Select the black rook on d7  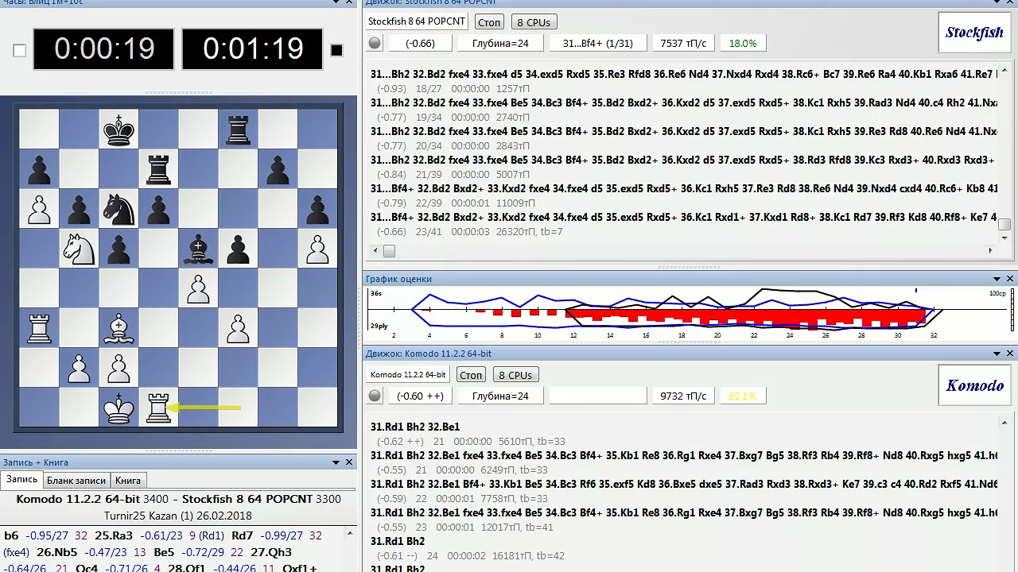tap(158, 169)
